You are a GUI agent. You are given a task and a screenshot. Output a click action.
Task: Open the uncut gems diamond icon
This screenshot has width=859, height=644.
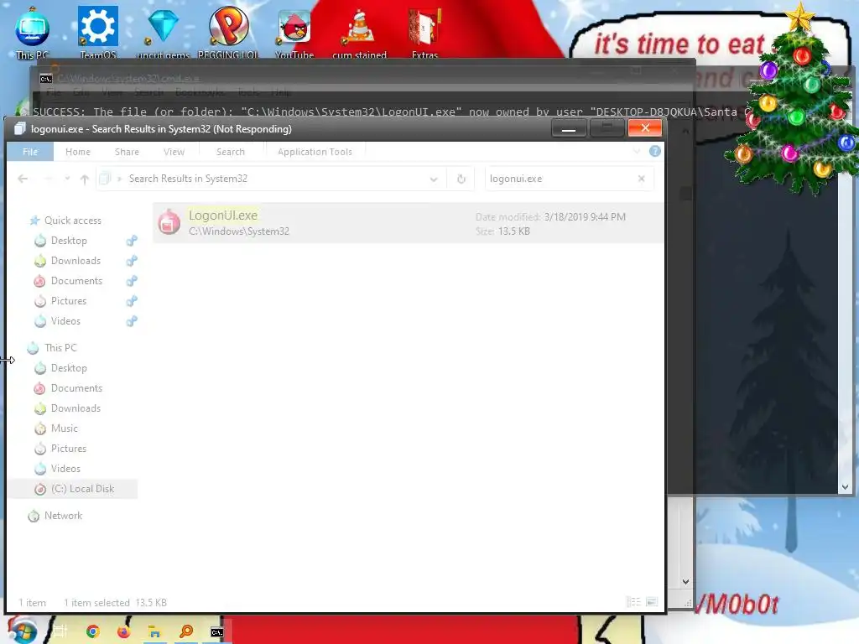(x=163, y=32)
